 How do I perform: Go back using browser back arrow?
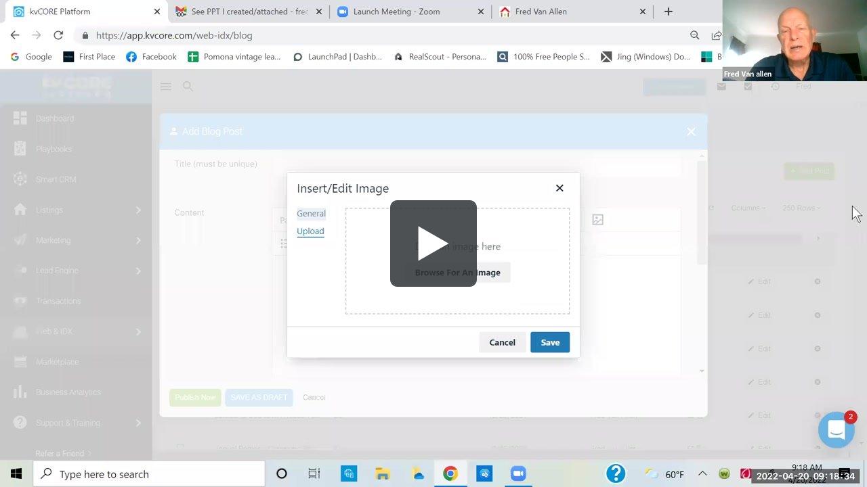tap(15, 35)
